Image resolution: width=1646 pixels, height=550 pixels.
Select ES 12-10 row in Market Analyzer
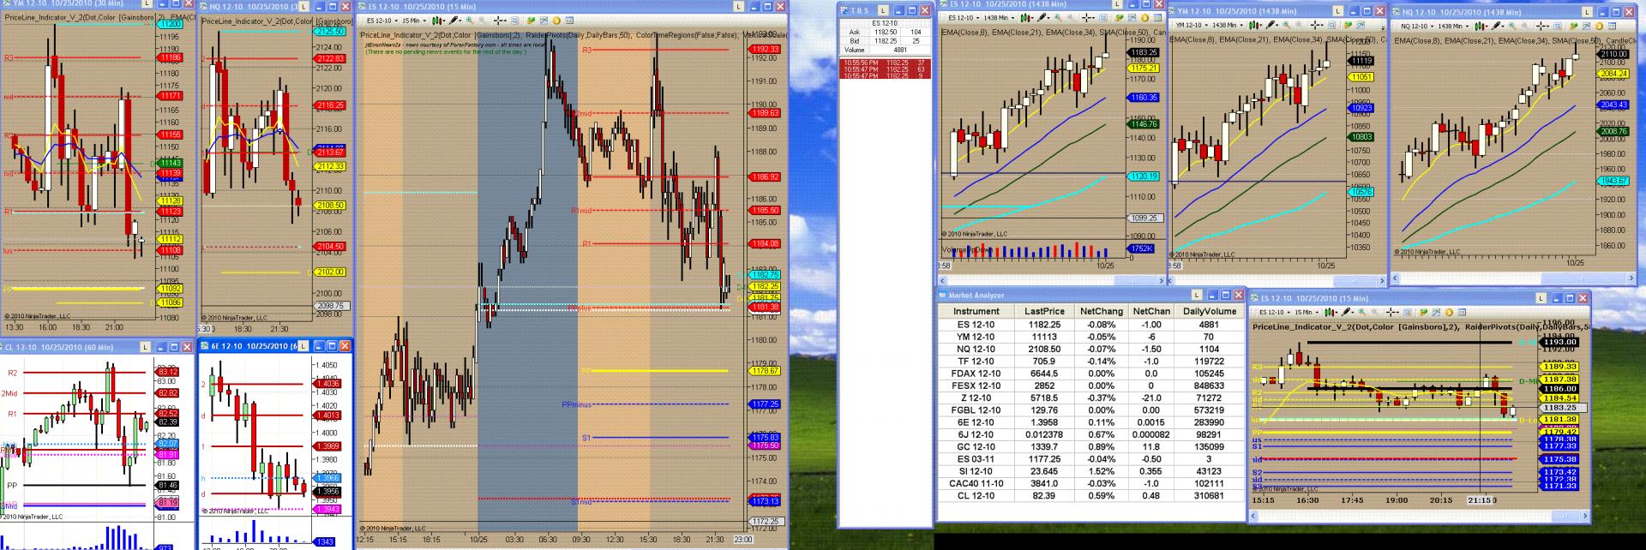(x=1090, y=325)
